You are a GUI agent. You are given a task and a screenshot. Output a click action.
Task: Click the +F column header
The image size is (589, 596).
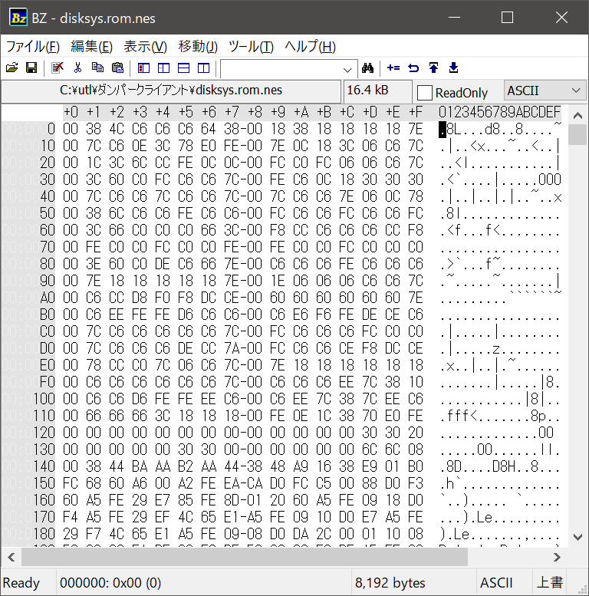[416, 112]
